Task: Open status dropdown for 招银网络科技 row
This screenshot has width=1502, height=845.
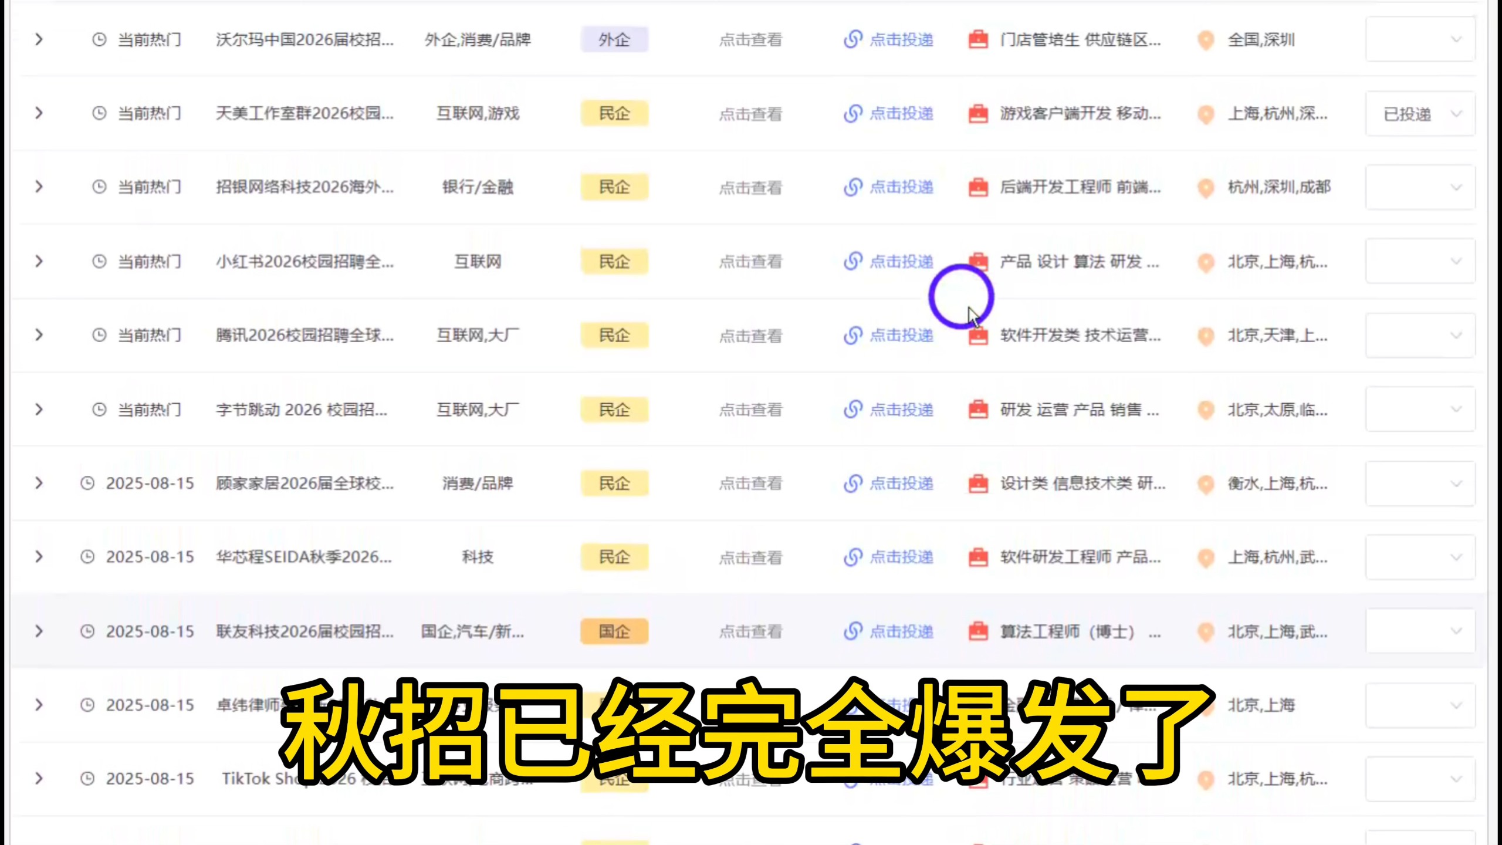Action: tap(1420, 187)
